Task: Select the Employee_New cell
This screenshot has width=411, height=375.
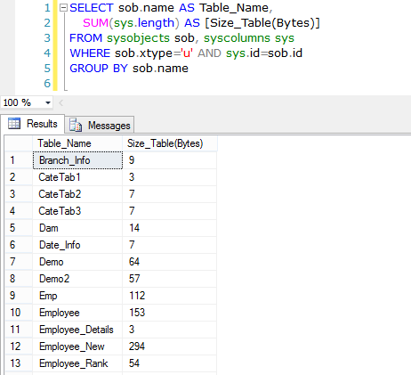Action: [77, 346]
